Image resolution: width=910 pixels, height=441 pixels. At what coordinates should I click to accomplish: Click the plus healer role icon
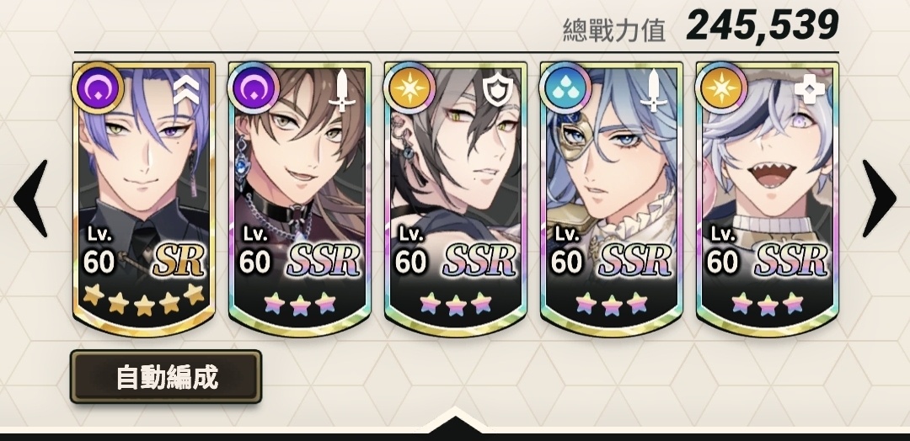tap(809, 89)
